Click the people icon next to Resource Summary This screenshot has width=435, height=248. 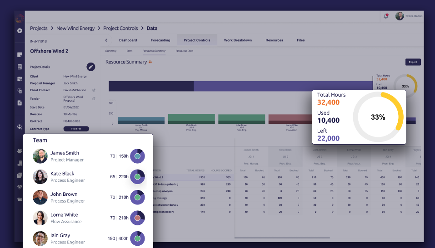(x=150, y=62)
